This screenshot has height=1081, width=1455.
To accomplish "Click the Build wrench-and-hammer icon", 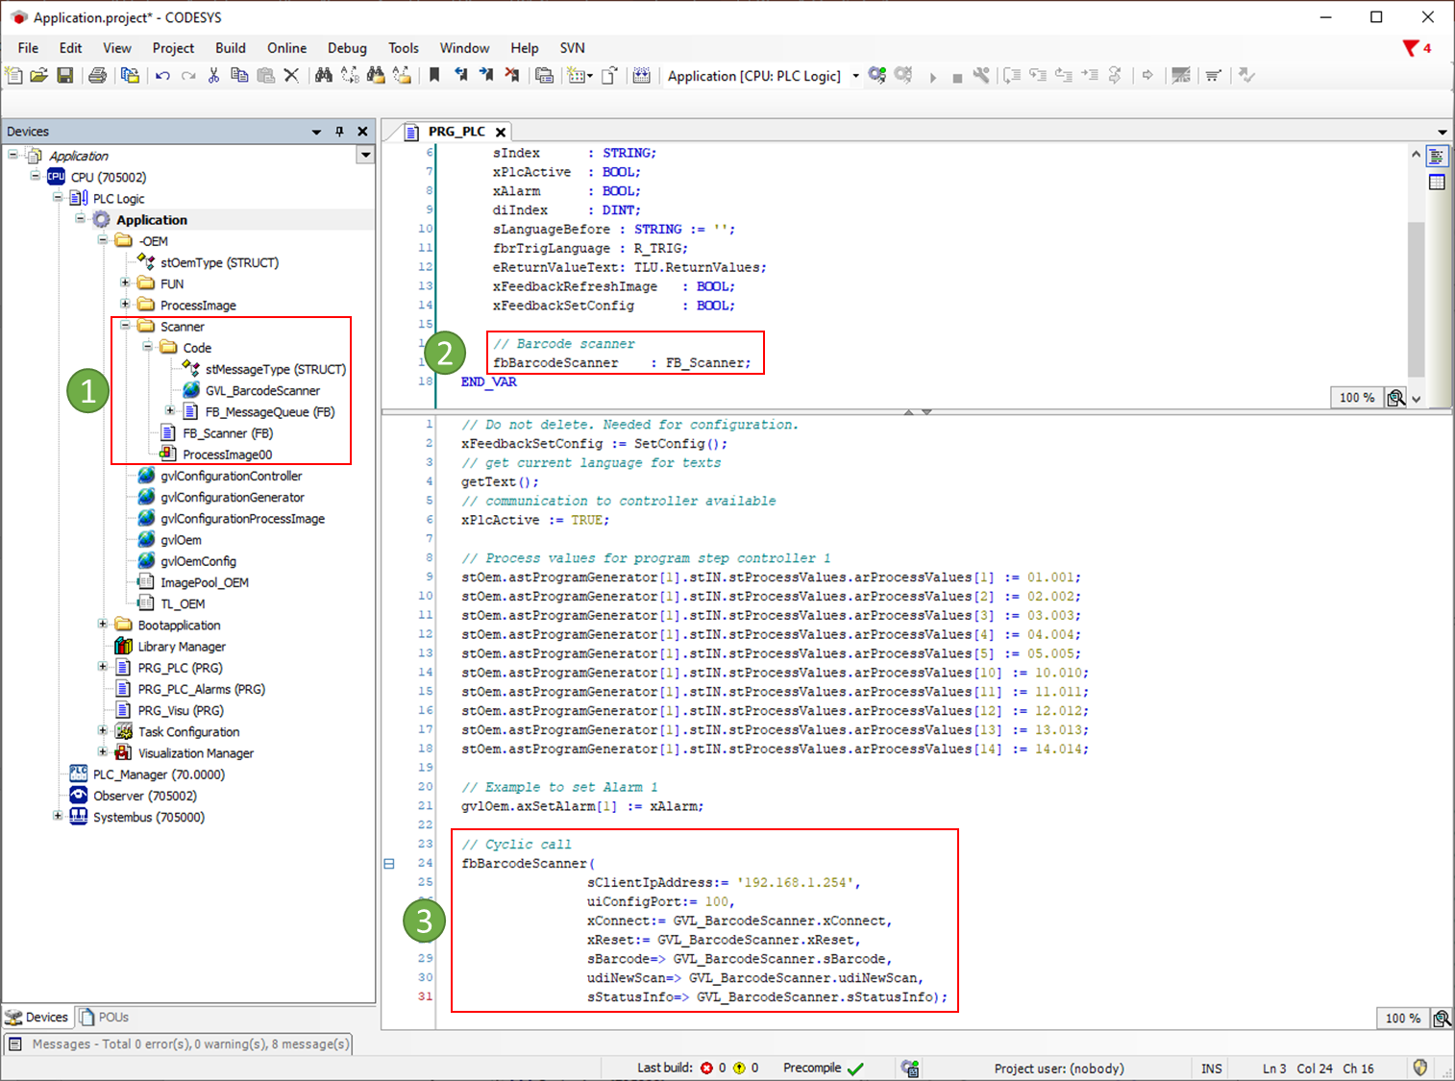I will (x=980, y=75).
